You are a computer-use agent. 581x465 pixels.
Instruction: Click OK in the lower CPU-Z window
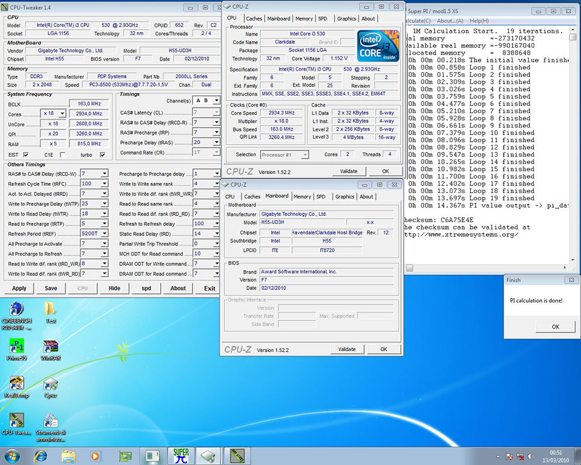click(384, 349)
